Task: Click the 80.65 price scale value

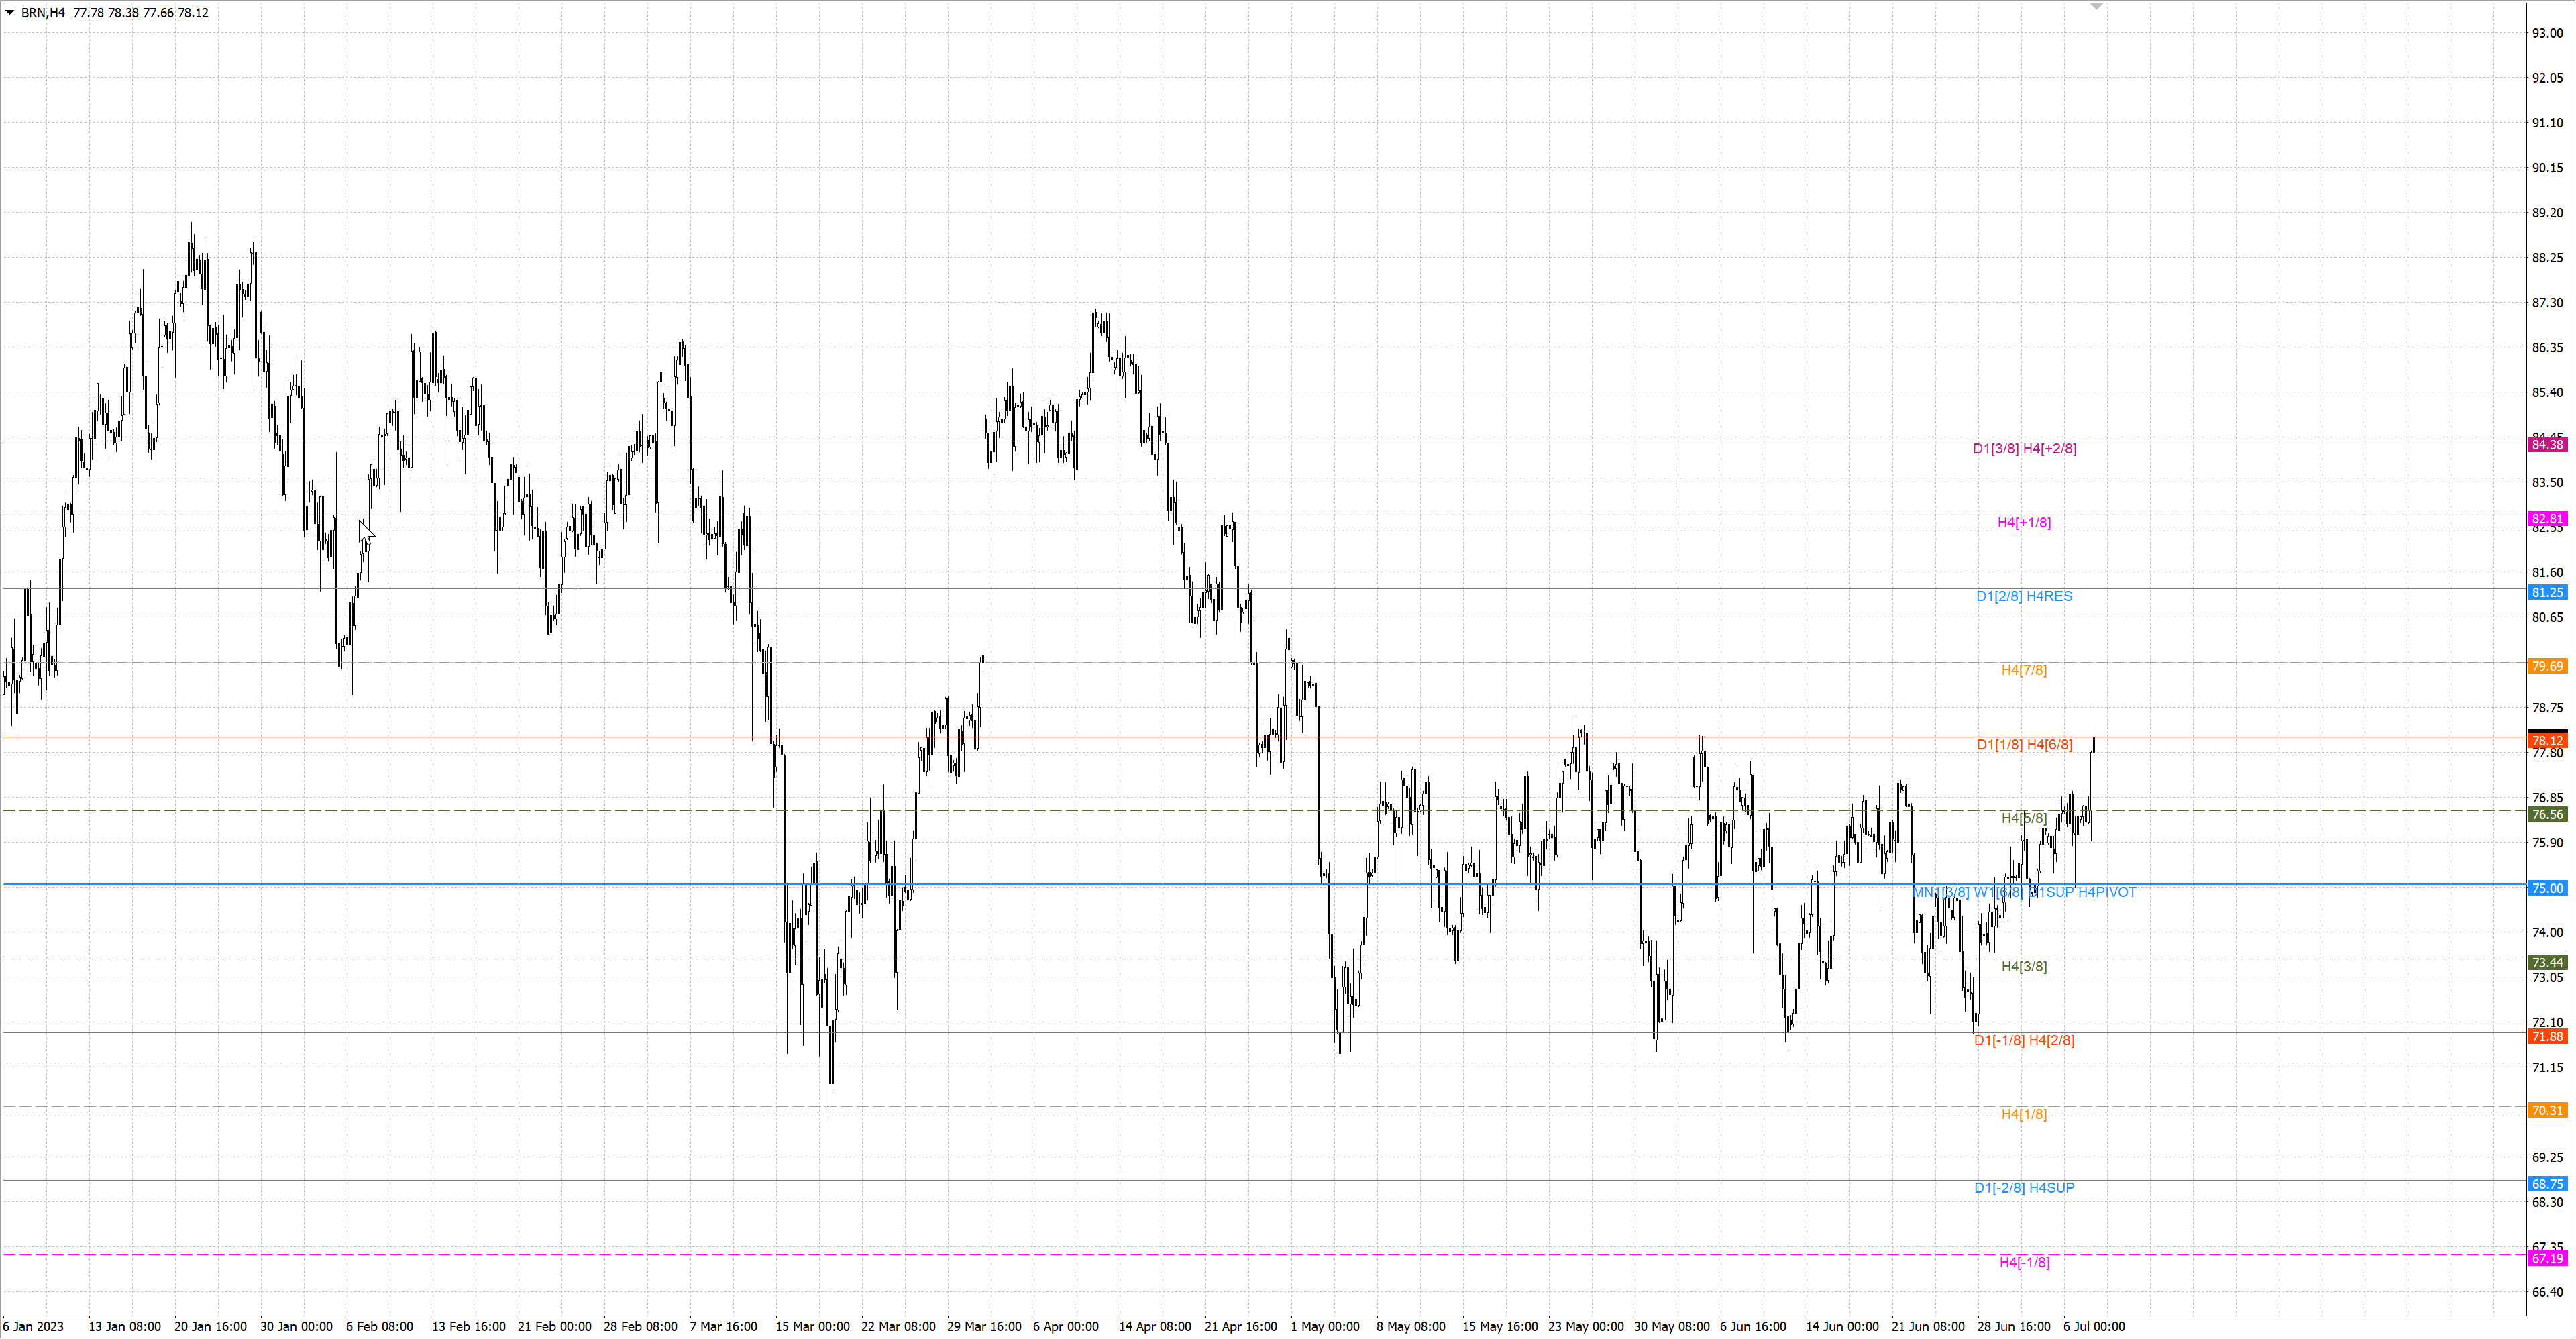Action: [x=2547, y=618]
